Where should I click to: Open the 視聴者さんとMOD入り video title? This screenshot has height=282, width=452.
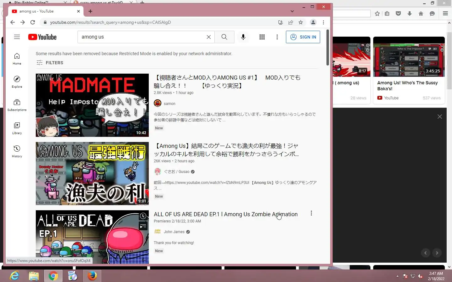coord(227,81)
